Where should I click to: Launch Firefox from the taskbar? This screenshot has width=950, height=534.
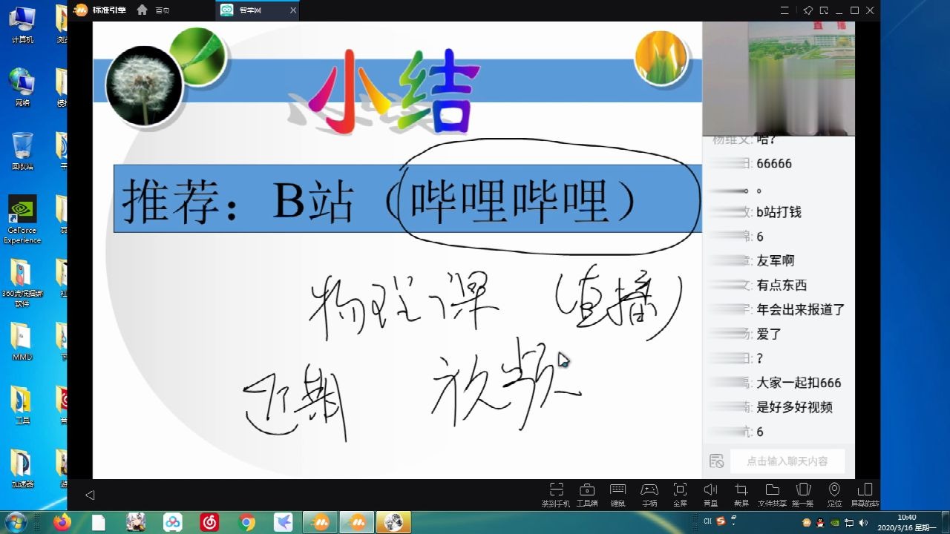pyautogui.click(x=62, y=522)
